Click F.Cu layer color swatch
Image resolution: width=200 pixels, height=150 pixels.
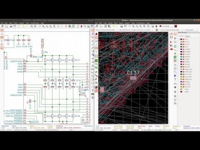[x=181, y=39]
